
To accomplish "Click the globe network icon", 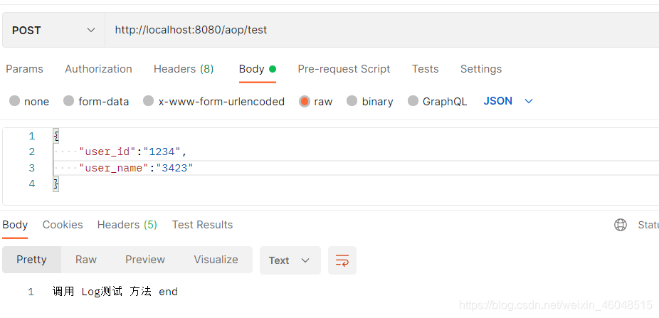I will click(621, 225).
